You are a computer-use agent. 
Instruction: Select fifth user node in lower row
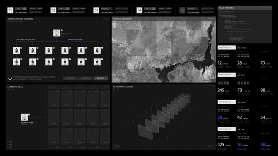(81, 62)
